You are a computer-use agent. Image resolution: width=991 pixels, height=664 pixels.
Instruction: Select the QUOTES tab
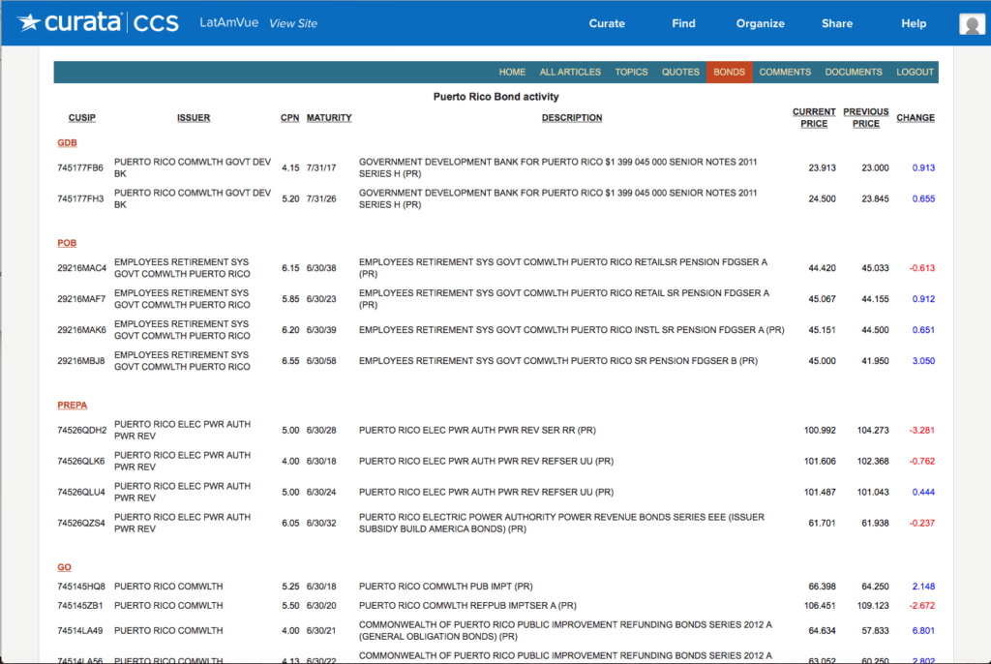[680, 72]
